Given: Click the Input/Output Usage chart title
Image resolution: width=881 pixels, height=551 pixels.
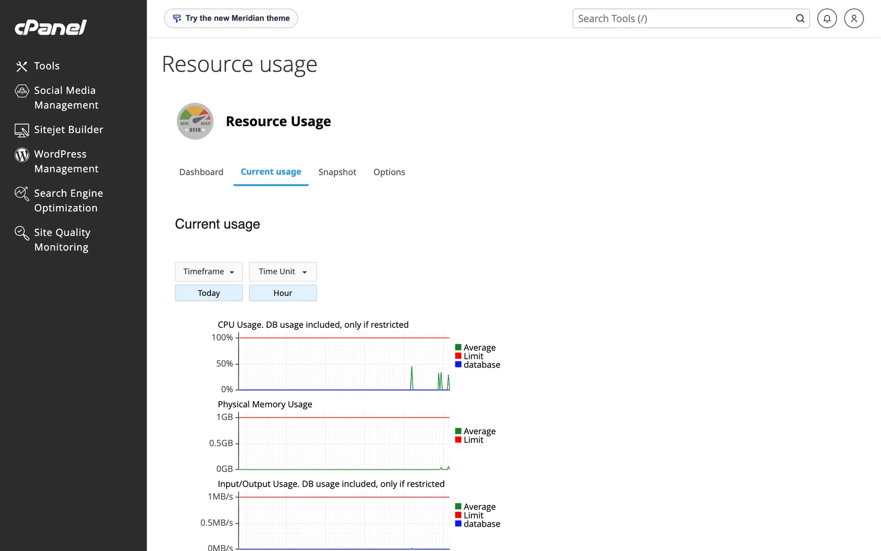Looking at the screenshot, I should click(x=331, y=484).
